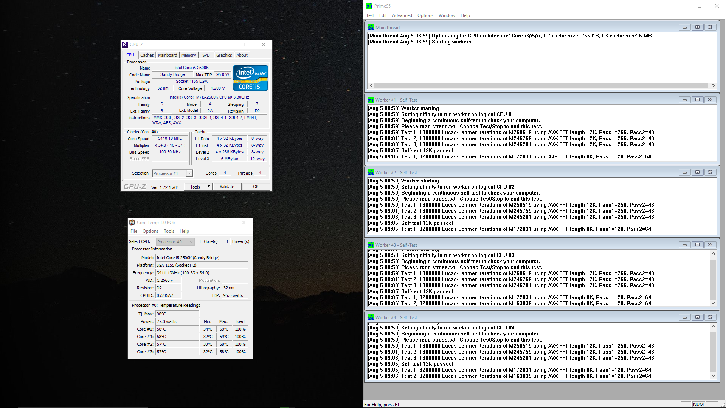
Task: Open the Advanced menu in Prime95
Action: pos(402,15)
